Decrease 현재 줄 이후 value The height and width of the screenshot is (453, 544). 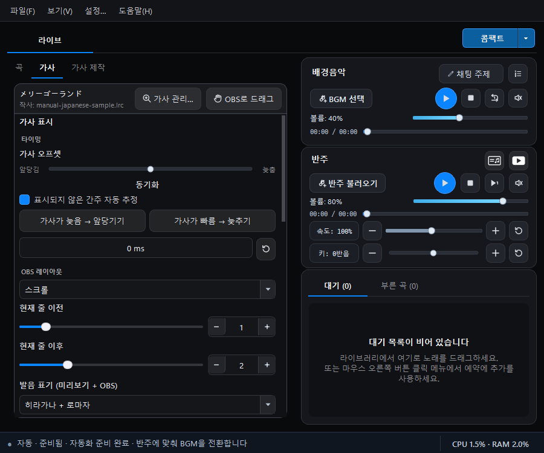tap(216, 365)
